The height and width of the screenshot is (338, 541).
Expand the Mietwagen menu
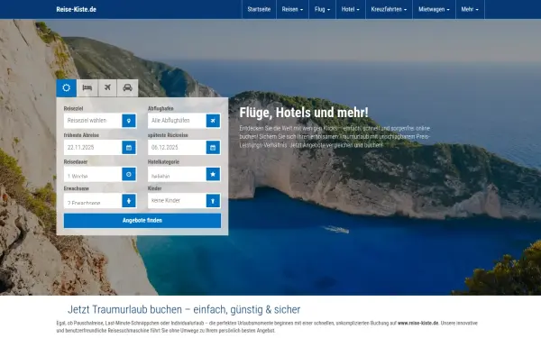(434, 9)
